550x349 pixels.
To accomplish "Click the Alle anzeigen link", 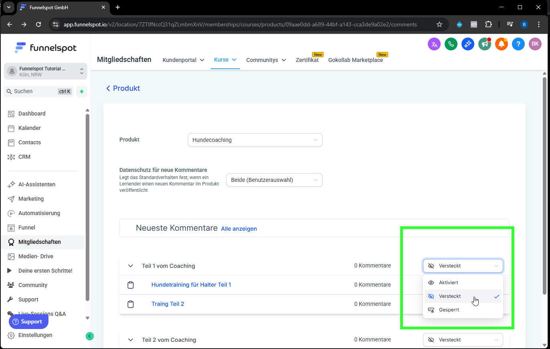I will (239, 229).
